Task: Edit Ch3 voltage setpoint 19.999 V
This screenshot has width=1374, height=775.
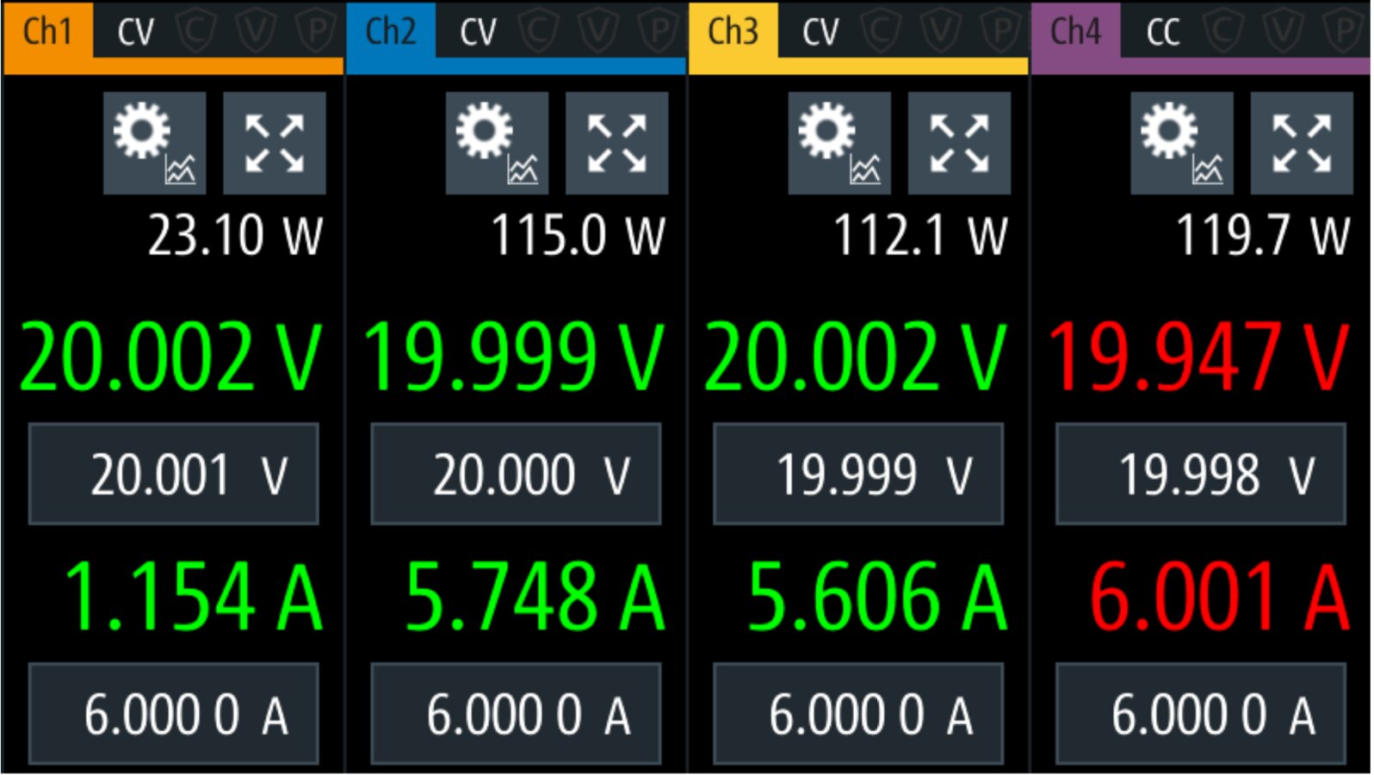Action: coord(858,474)
